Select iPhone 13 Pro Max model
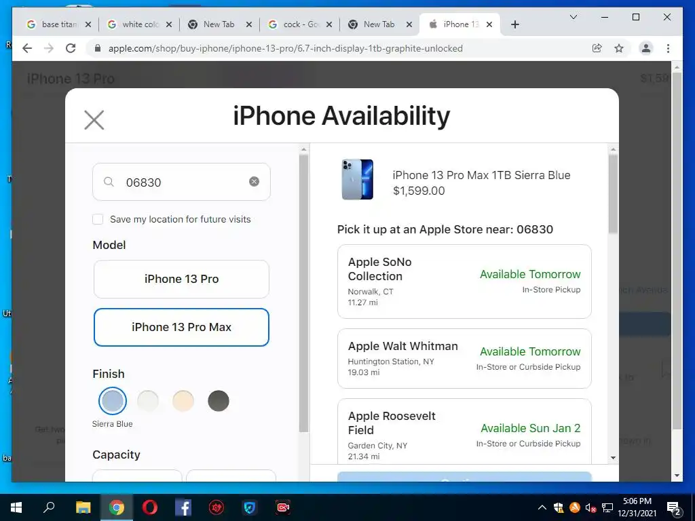Screen dimensions: 695x521 click(x=181, y=328)
